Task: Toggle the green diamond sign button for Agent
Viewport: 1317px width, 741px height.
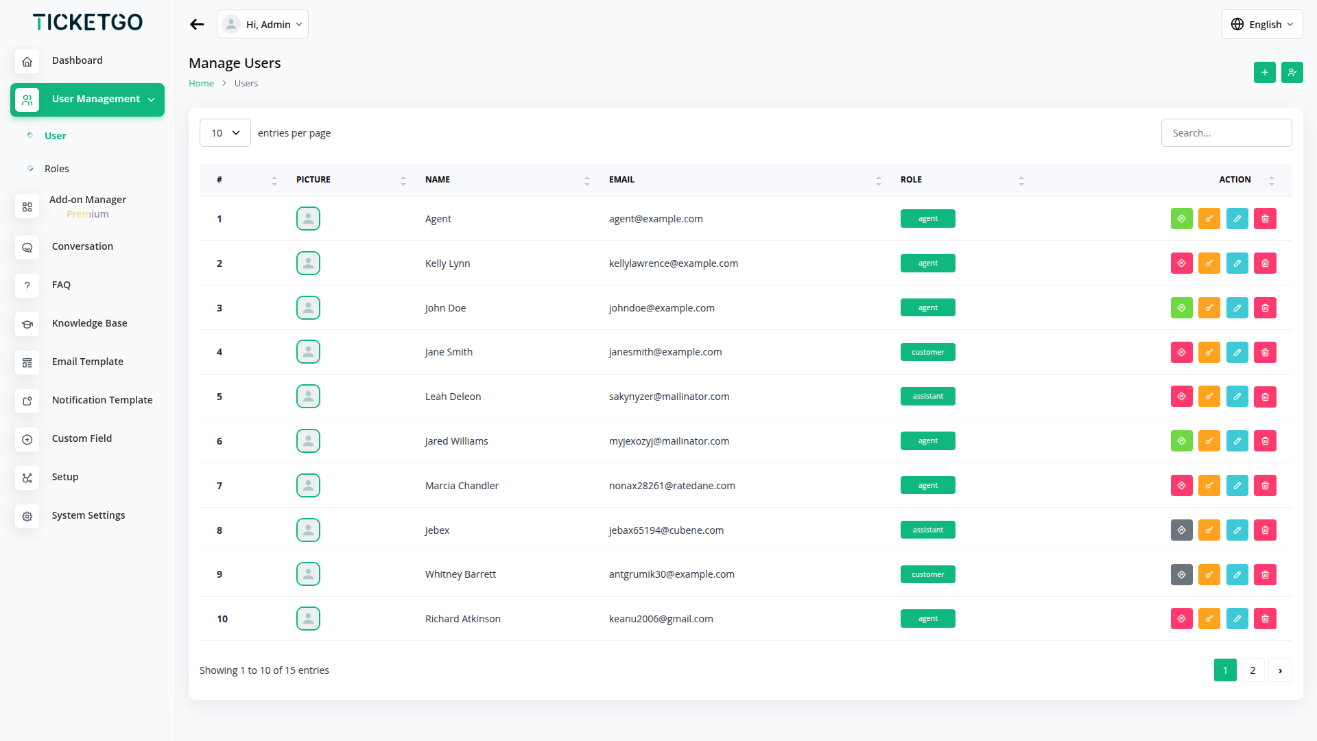Action: pyautogui.click(x=1181, y=219)
